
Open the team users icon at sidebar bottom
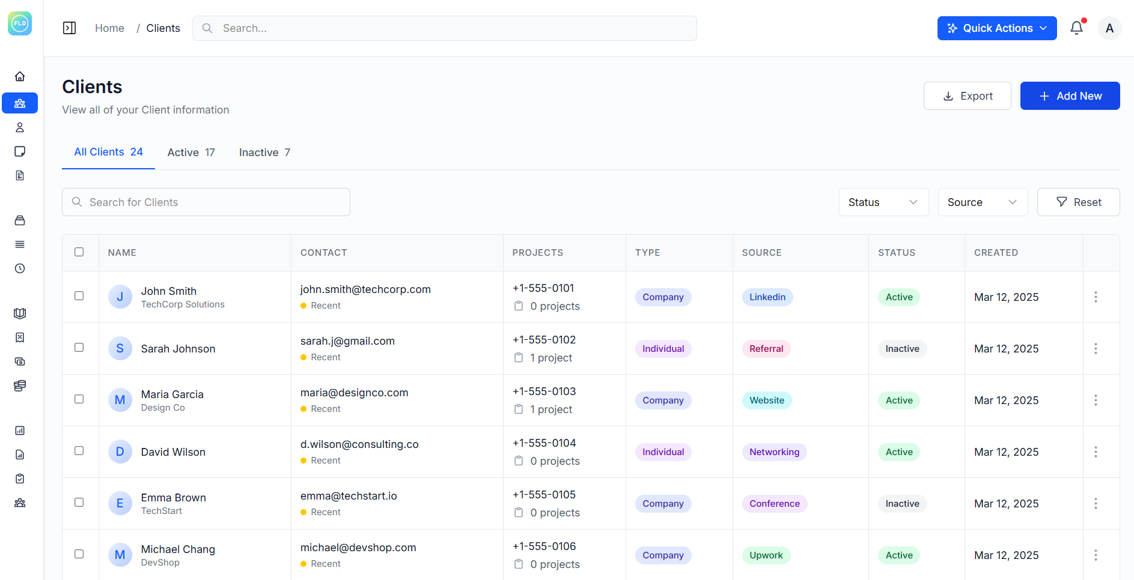click(x=20, y=503)
